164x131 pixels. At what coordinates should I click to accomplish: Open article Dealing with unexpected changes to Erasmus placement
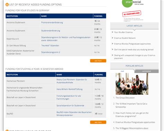pos(135,57)
